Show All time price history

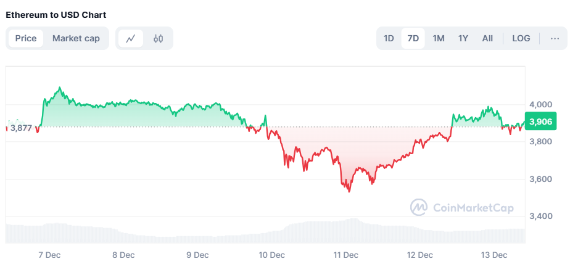pyautogui.click(x=487, y=38)
